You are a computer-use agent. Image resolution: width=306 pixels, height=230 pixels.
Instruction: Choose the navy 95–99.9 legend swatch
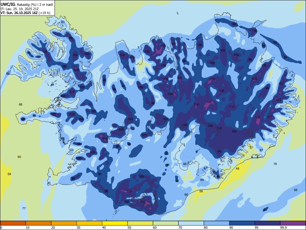pos(267,223)
